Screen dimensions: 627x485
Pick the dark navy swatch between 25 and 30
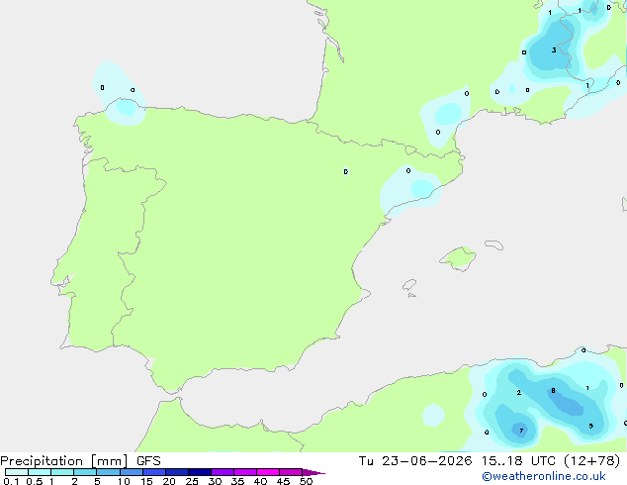click(200, 472)
